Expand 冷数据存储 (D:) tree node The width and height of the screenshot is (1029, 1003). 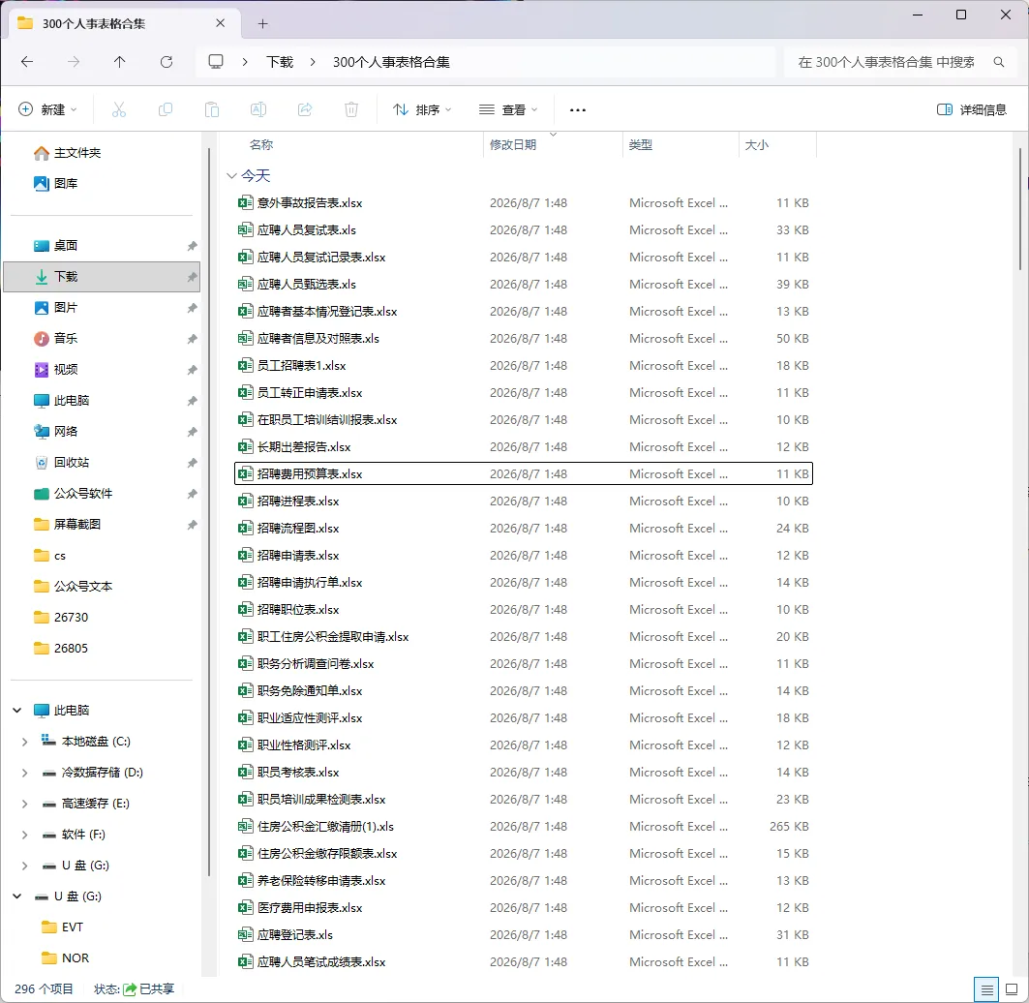coord(24,773)
